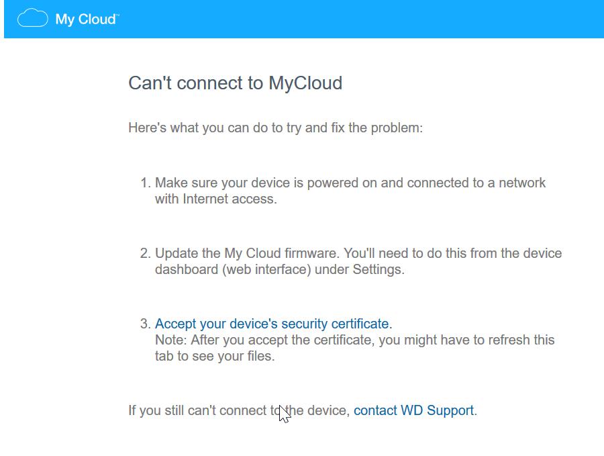Open the 'contact WD Support' link

tap(413, 410)
